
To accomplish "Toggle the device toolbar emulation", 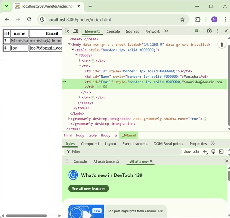I will point(76,31).
